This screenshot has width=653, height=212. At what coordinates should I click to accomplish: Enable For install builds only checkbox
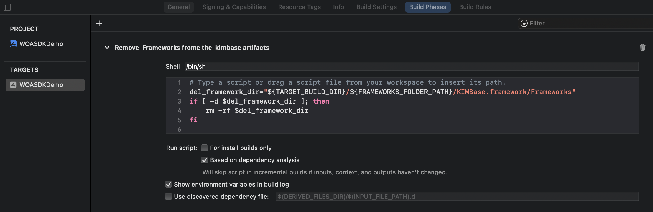pyautogui.click(x=205, y=148)
